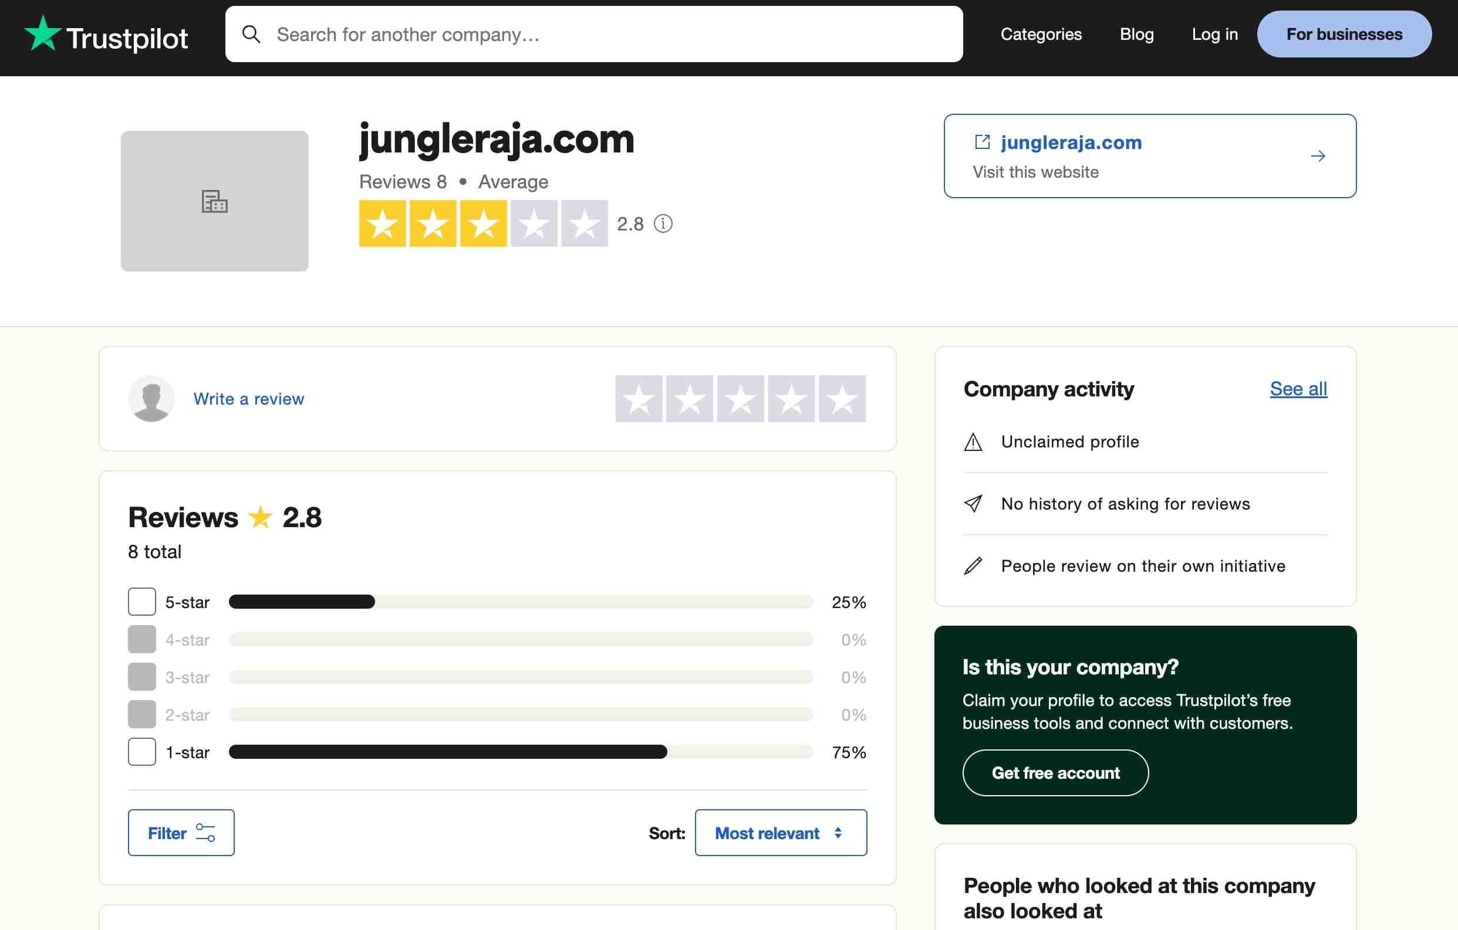Viewport: 1458px width, 930px height.
Task: Click the user avatar beside Write a review
Action: (x=151, y=399)
